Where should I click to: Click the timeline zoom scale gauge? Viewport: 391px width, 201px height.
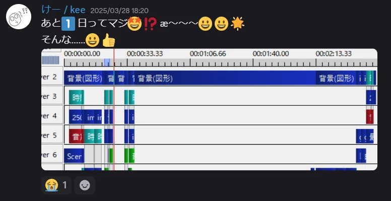tap(50, 60)
